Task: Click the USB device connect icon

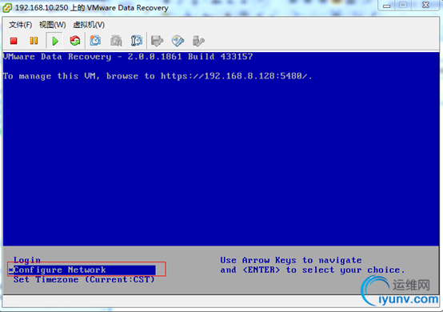Action: point(198,41)
